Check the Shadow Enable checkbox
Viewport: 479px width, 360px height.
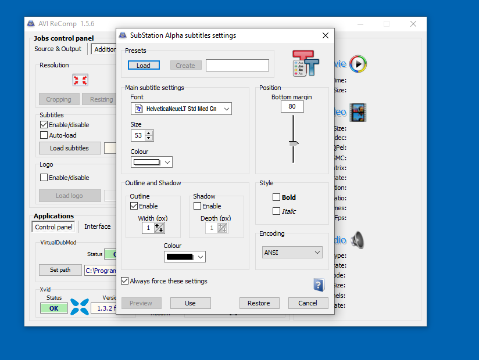(x=197, y=206)
